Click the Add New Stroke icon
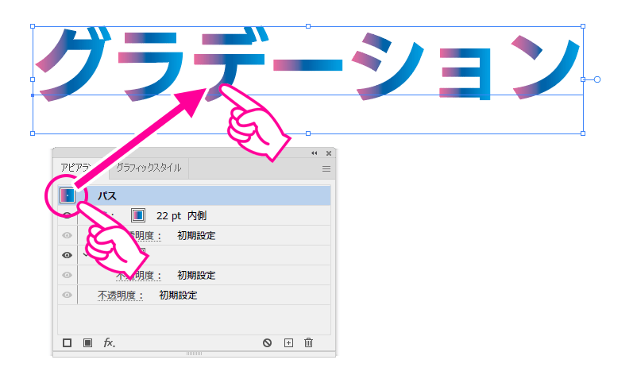This screenshot has width=637, height=379. pyautogui.click(x=67, y=342)
